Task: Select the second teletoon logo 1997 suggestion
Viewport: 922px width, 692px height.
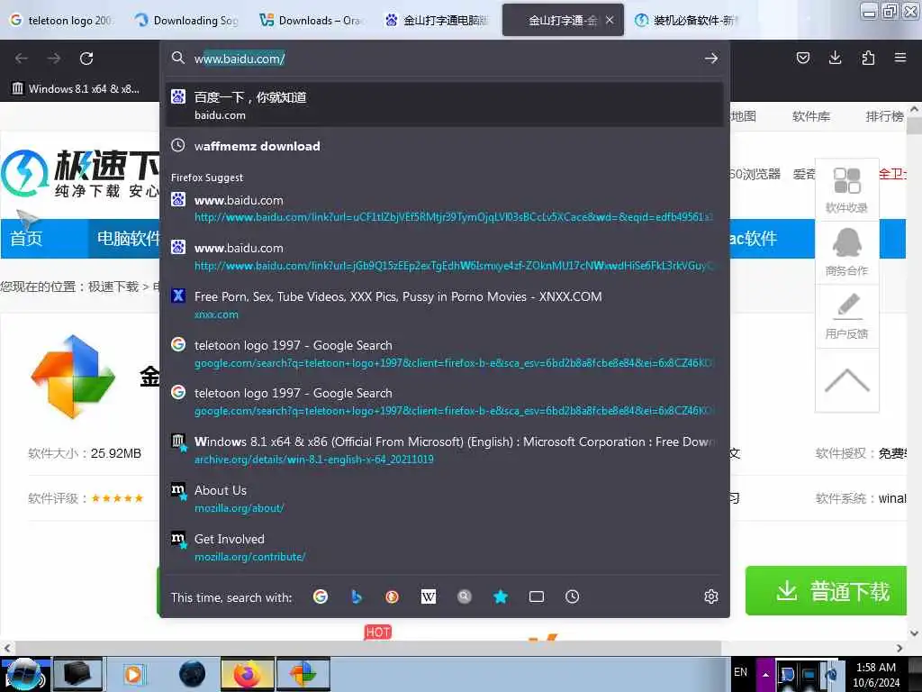Action: (x=445, y=401)
